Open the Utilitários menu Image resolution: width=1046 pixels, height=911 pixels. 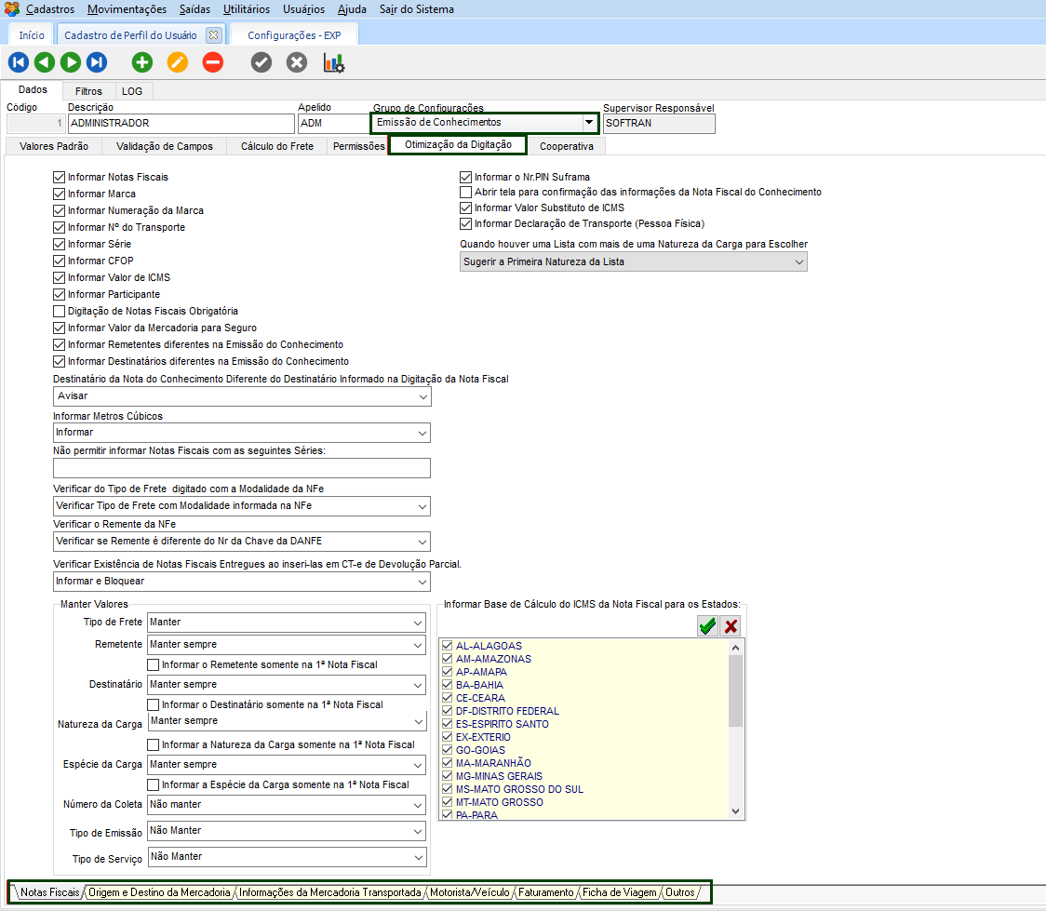(x=247, y=9)
